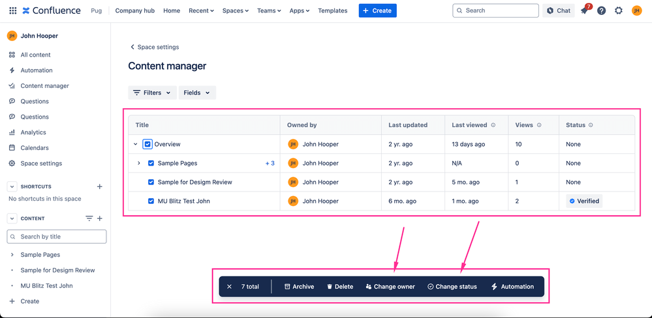Open Analytics in the sidebar
This screenshot has width=652, height=318.
[x=33, y=132]
